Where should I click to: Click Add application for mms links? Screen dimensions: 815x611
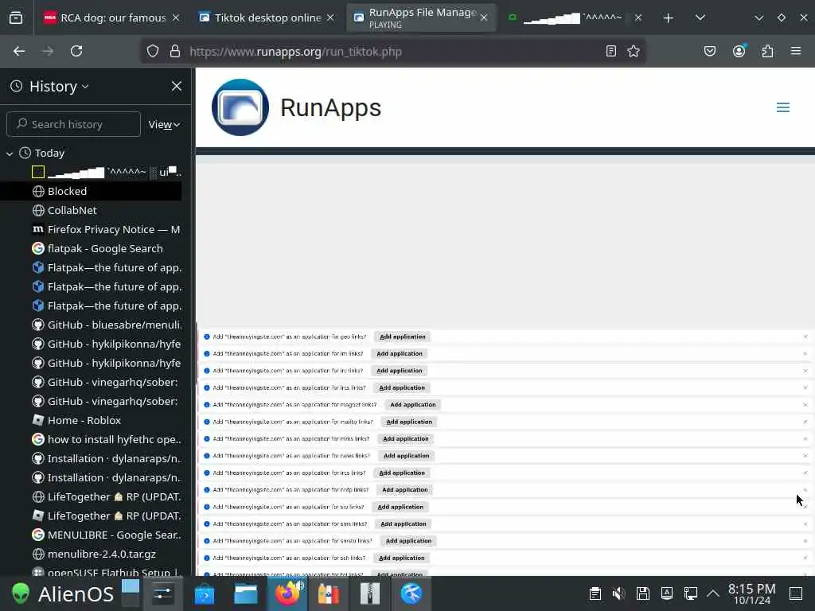pos(405,439)
